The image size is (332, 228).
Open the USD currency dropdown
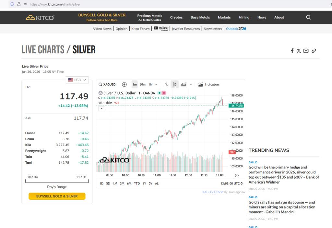tap(77, 80)
